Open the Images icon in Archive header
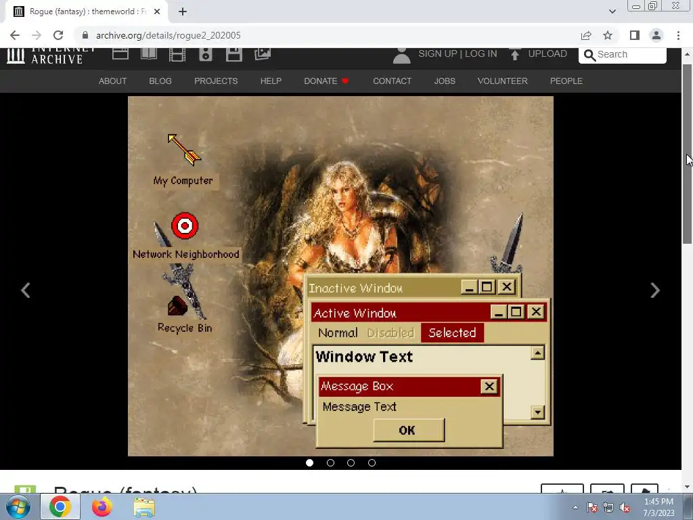The width and height of the screenshot is (693, 520). [x=263, y=54]
